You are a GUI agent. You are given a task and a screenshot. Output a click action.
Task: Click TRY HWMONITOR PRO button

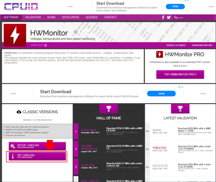pos(180,74)
